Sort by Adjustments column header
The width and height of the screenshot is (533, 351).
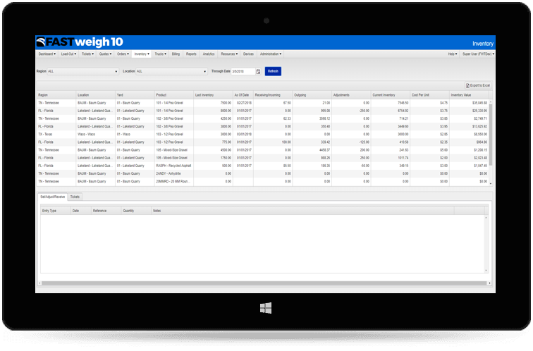click(x=352, y=95)
